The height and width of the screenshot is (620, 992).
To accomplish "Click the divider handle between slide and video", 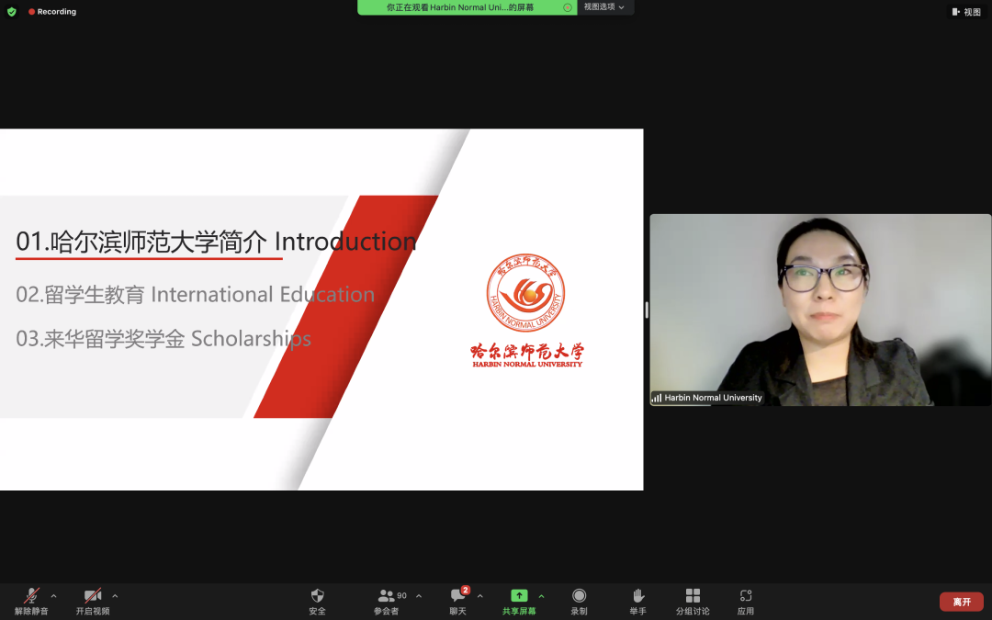I will [647, 310].
